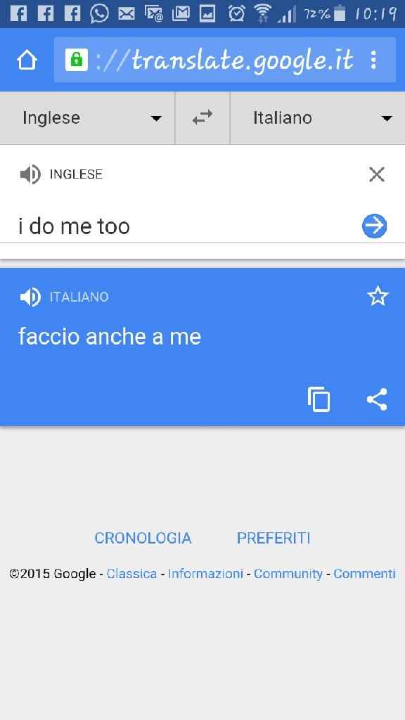Open the Classica version link
Viewport: 405px width, 720px height.
(x=131, y=573)
